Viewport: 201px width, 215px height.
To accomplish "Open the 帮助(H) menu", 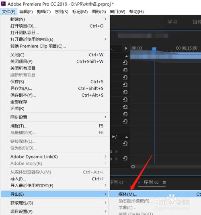I will 136,12.
